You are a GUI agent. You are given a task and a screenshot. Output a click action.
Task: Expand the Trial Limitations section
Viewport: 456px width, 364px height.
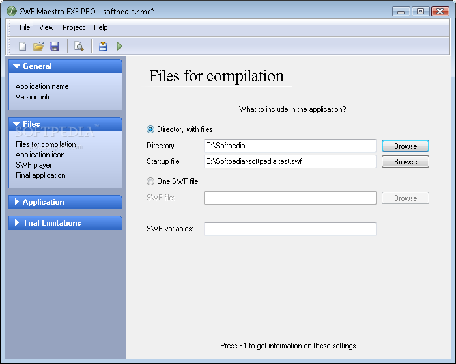[x=65, y=223]
